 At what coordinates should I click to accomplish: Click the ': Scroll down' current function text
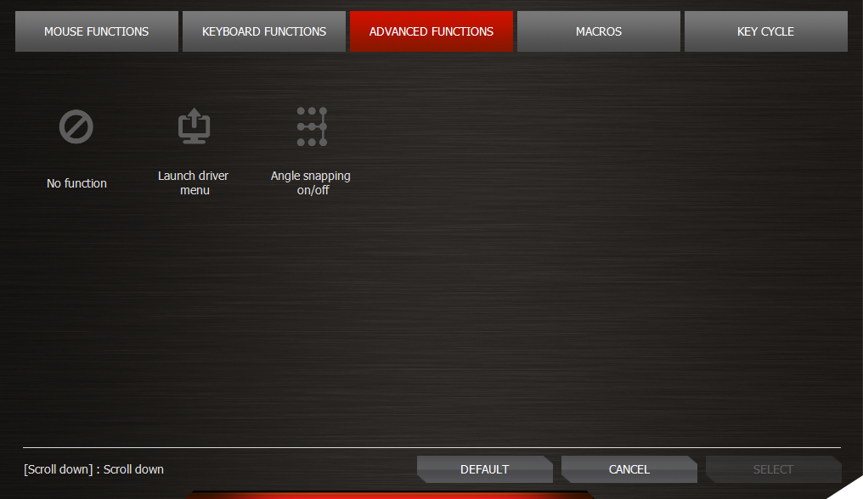pyautogui.click(x=132, y=469)
